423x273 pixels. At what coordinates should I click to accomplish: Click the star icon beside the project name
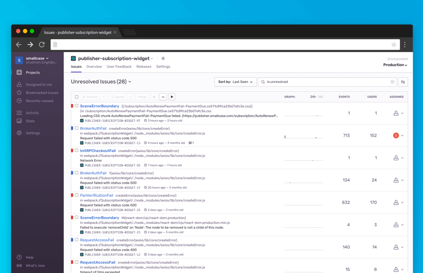coord(163,59)
